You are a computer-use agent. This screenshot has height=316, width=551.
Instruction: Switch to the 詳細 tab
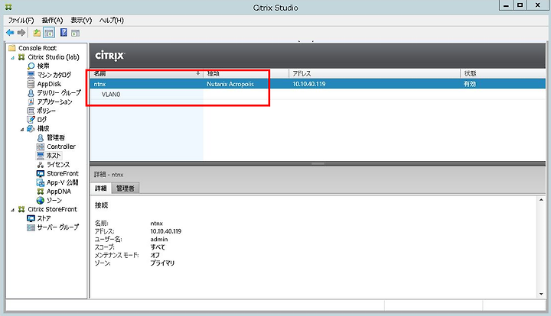pos(101,188)
